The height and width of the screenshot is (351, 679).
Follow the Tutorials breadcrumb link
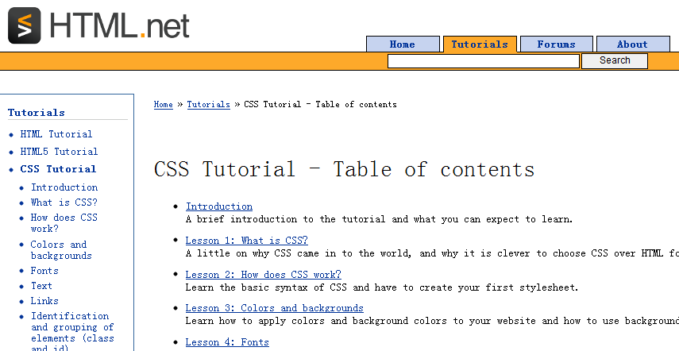click(208, 105)
